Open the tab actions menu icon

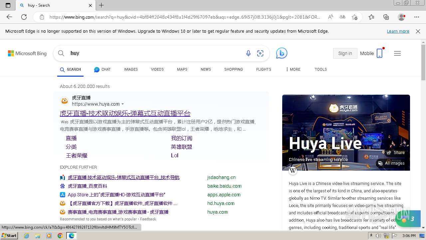8,5
